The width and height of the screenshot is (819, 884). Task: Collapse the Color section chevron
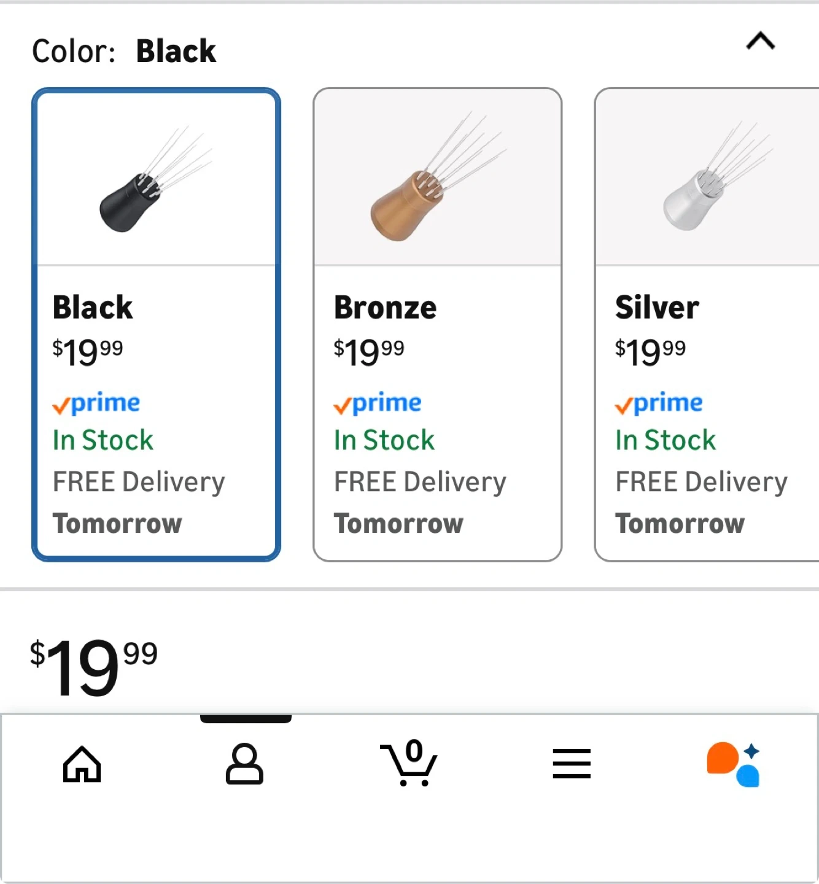tap(760, 42)
